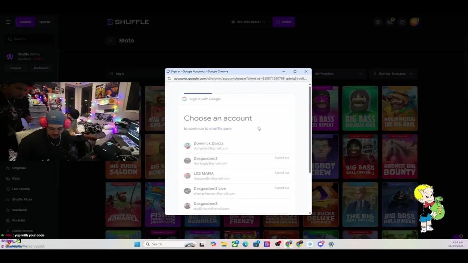Open Settings gear on the taskbar
The image size is (468, 263).
[331, 244]
